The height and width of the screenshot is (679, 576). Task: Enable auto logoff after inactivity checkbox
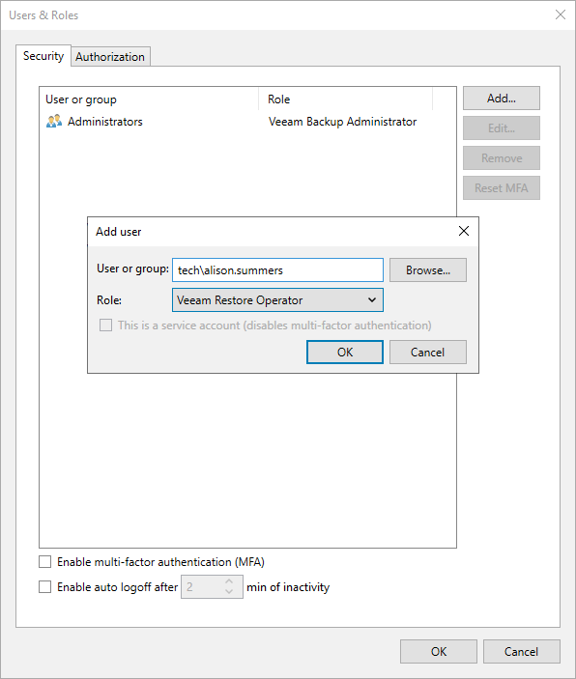[x=45, y=587]
